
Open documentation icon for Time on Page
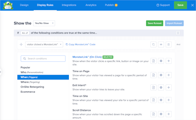153,75
